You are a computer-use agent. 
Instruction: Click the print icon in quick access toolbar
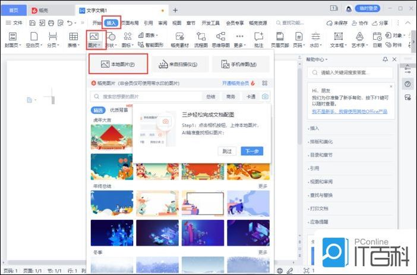point(51,23)
